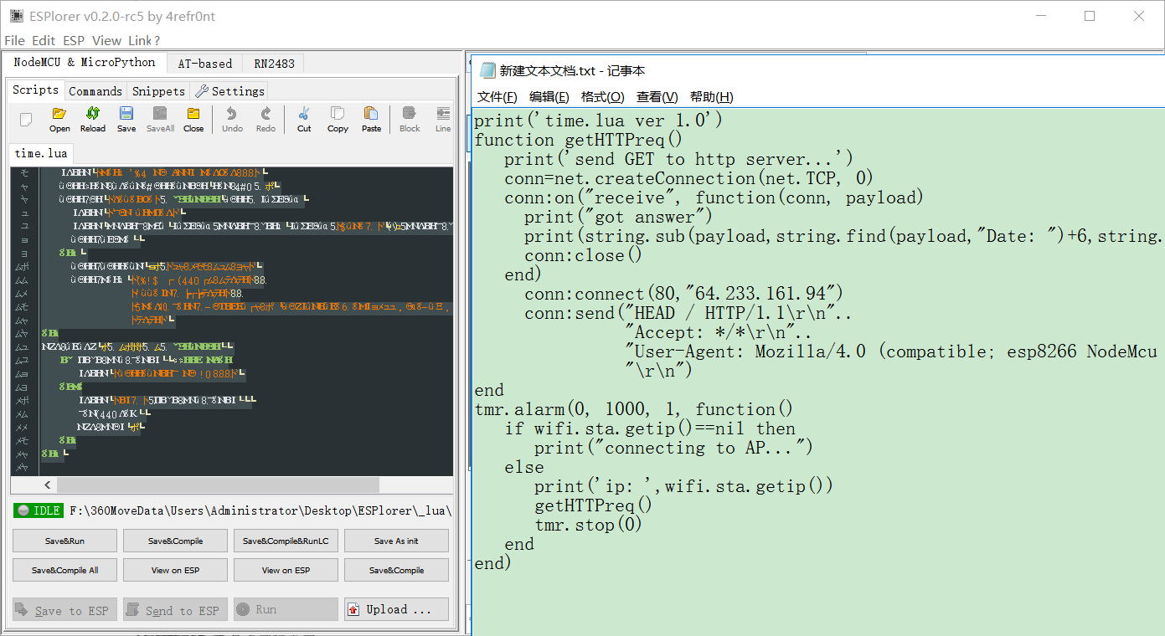Image resolution: width=1165 pixels, height=636 pixels.
Task: Click the Run button
Action: click(x=286, y=609)
